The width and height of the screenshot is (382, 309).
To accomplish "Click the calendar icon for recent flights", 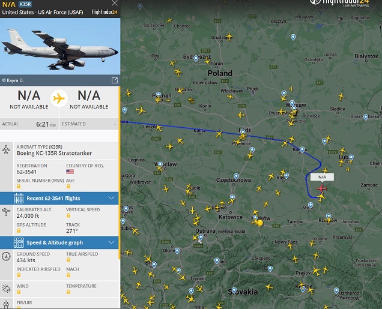I will [19, 198].
